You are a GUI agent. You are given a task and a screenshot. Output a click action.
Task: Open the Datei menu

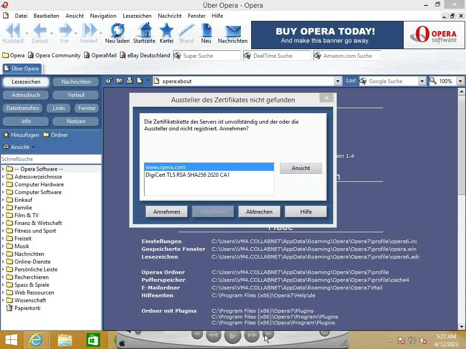[x=21, y=16]
